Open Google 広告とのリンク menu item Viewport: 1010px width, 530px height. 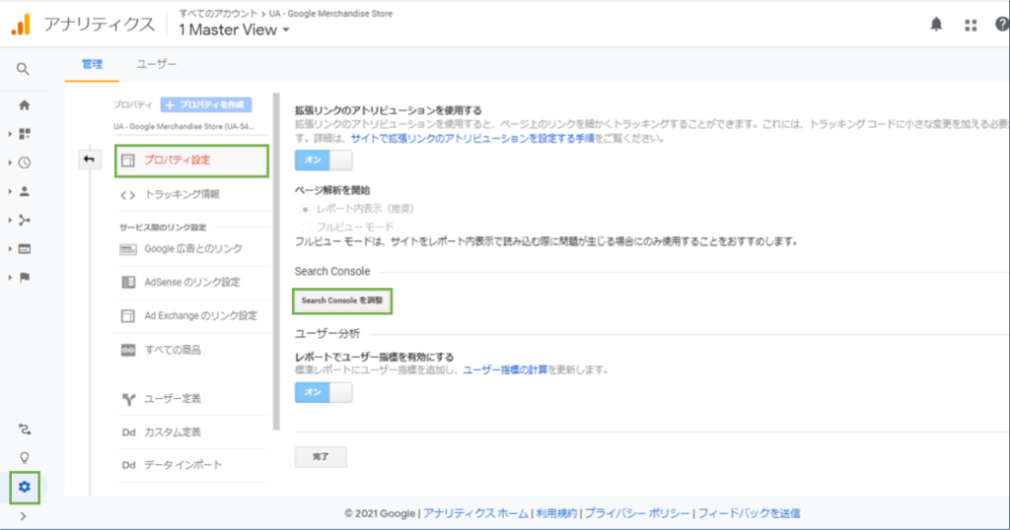(192, 249)
